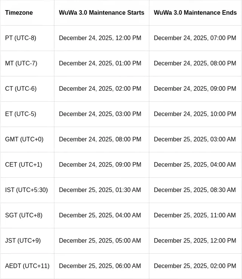Click the ET end time 10:00 PM cell

point(195,114)
